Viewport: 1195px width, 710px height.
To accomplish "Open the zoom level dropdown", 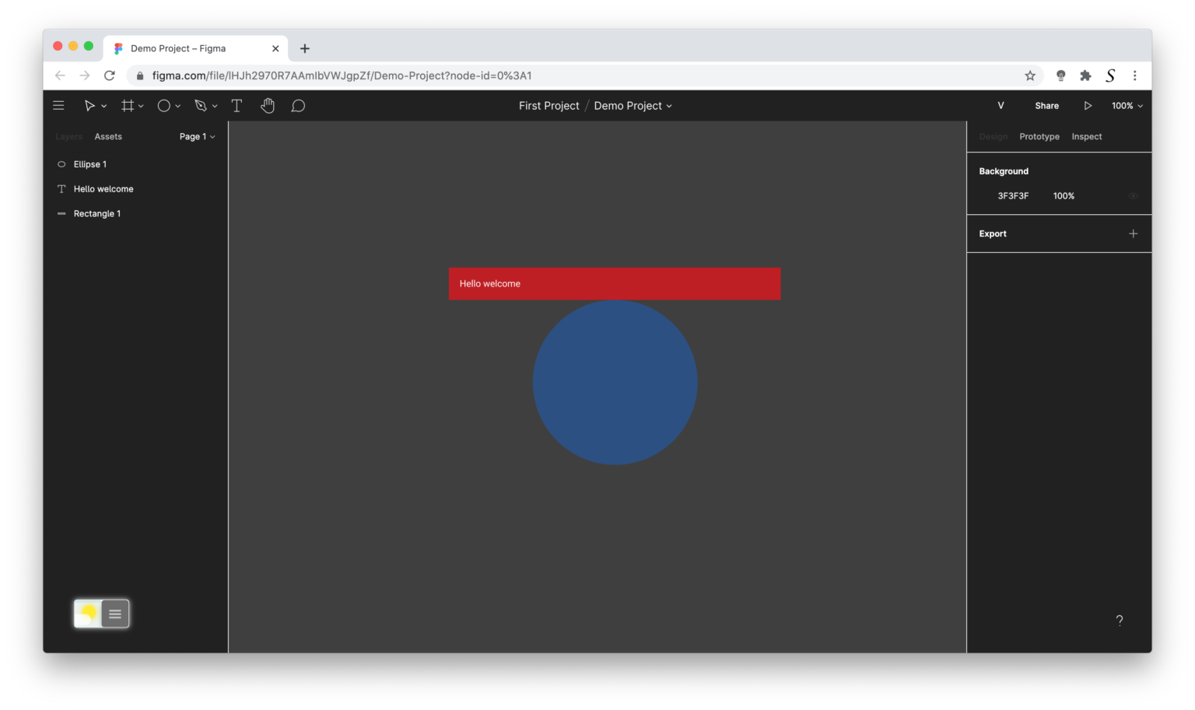I will click(1126, 105).
